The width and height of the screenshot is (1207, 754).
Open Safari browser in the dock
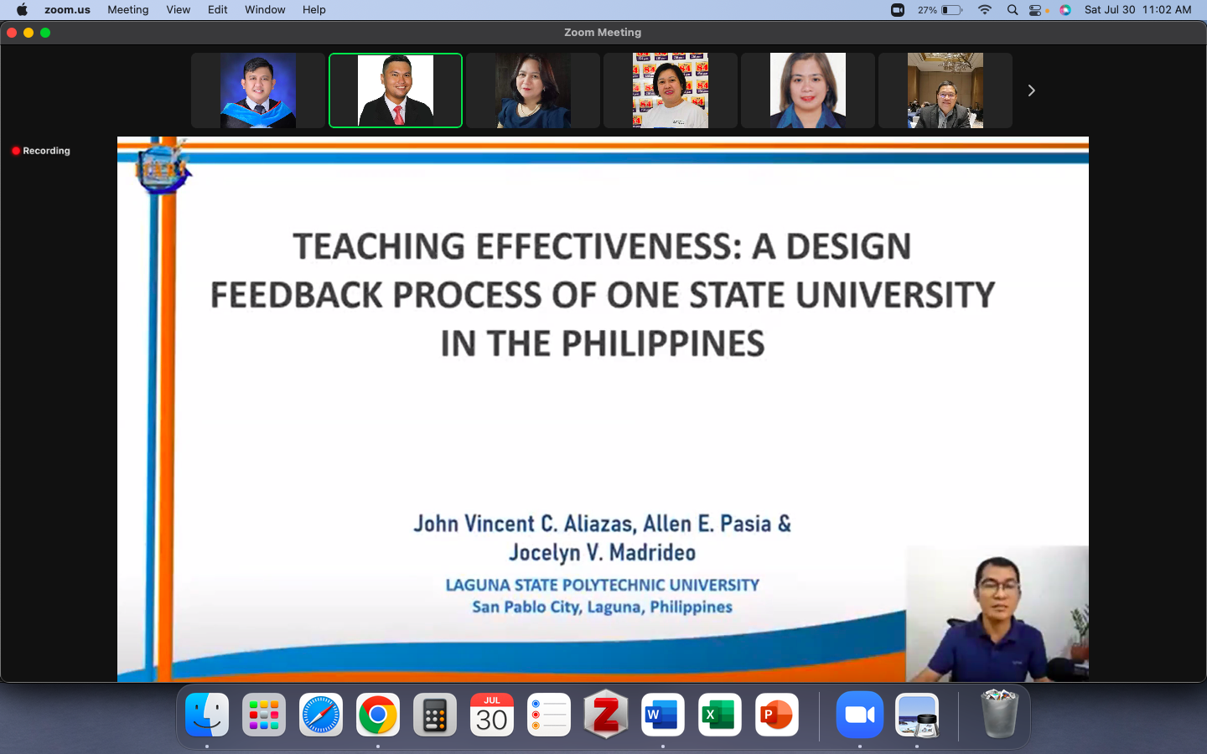click(x=320, y=715)
